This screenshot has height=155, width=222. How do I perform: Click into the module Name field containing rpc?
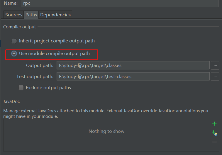[x=120, y=3]
